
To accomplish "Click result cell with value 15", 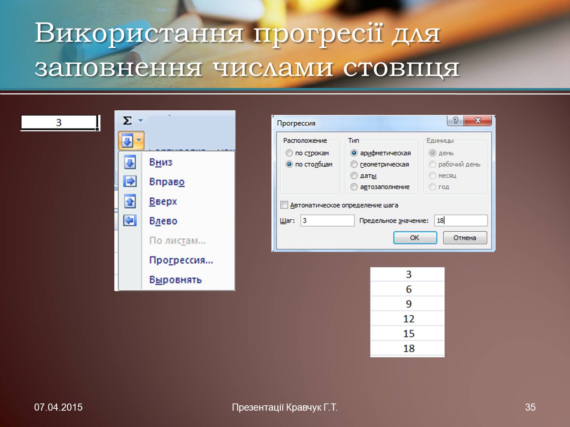I will tap(408, 333).
